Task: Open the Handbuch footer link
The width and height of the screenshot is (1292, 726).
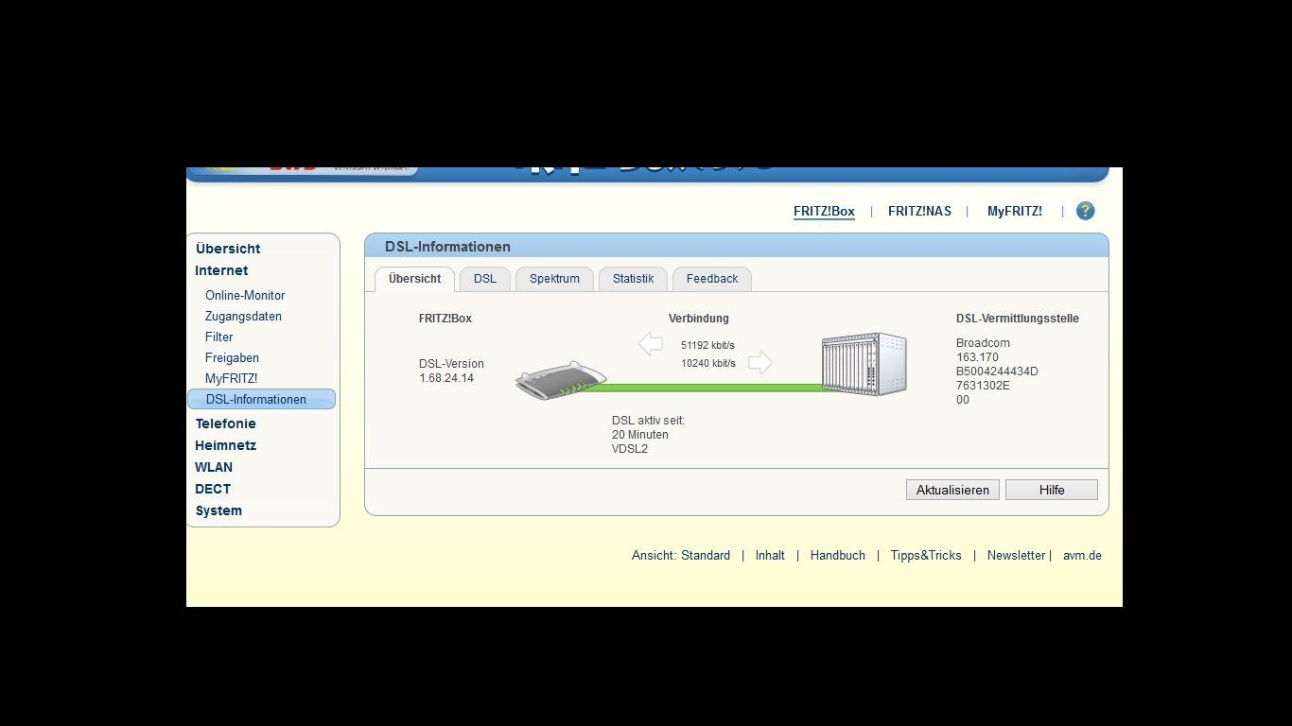Action: tap(838, 556)
